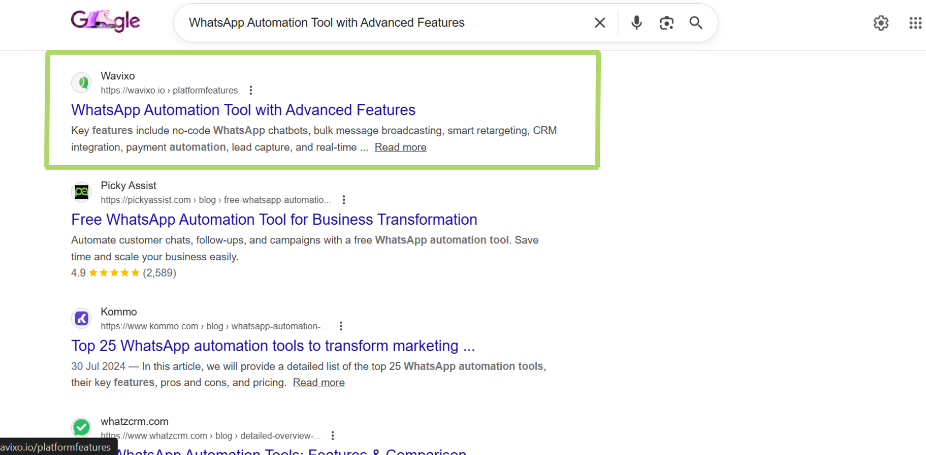Open more options for Wavixo result
Image resolution: width=926 pixels, height=455 pixels.
251,90
